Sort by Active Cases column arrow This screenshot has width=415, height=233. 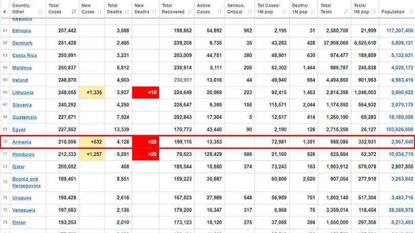click(220, 12)
